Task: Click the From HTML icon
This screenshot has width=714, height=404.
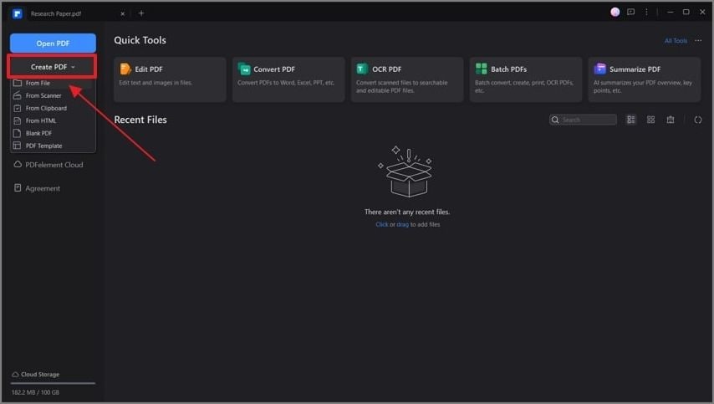Action: click(18, 120)
